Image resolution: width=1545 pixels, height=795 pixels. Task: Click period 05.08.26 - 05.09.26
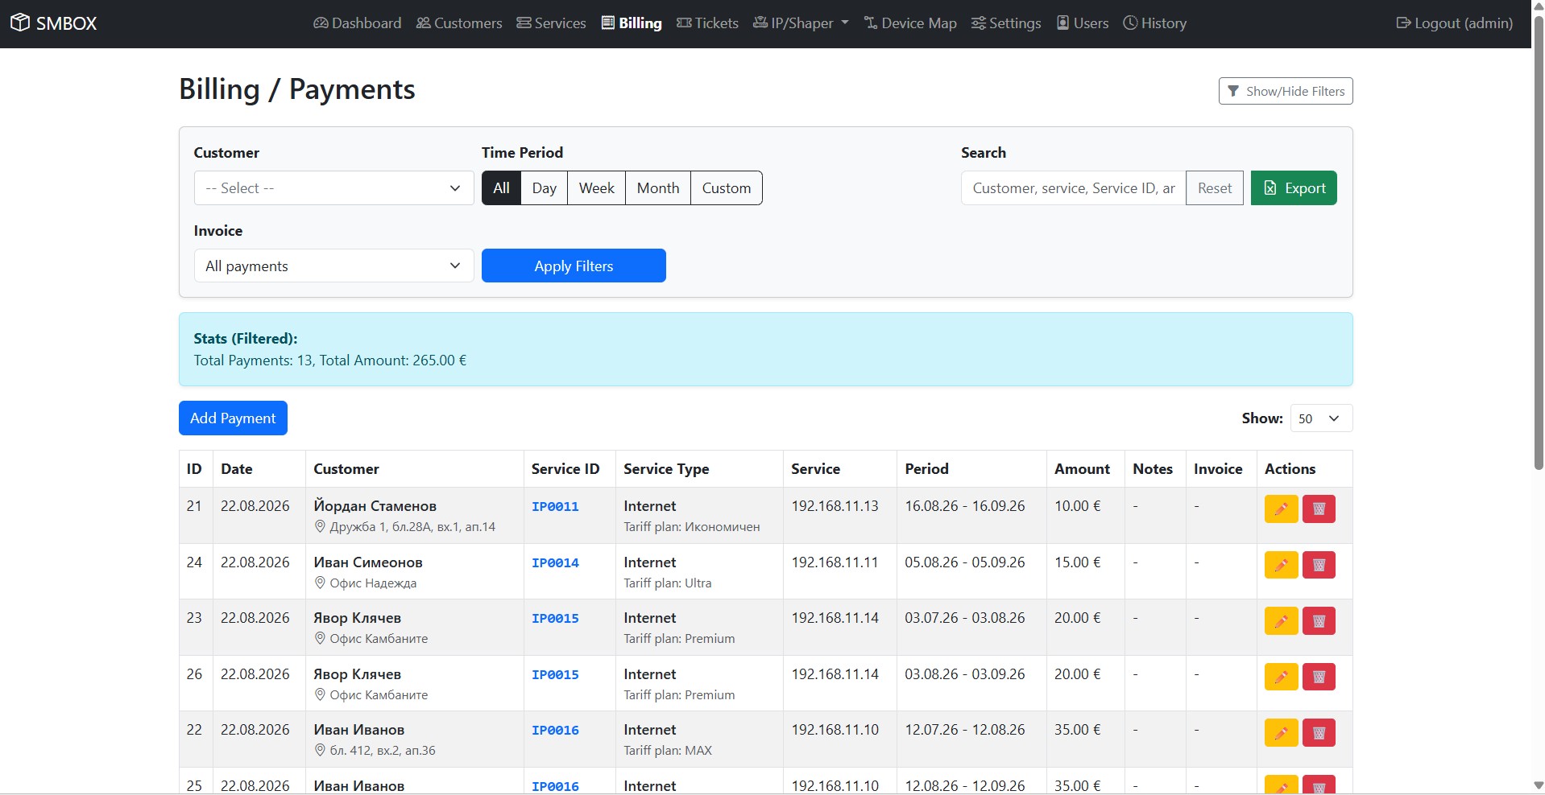[x=965, y=562]
